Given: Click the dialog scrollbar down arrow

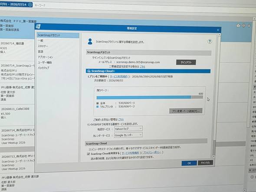Looking at the screenshot, I should tap(213, 156).
